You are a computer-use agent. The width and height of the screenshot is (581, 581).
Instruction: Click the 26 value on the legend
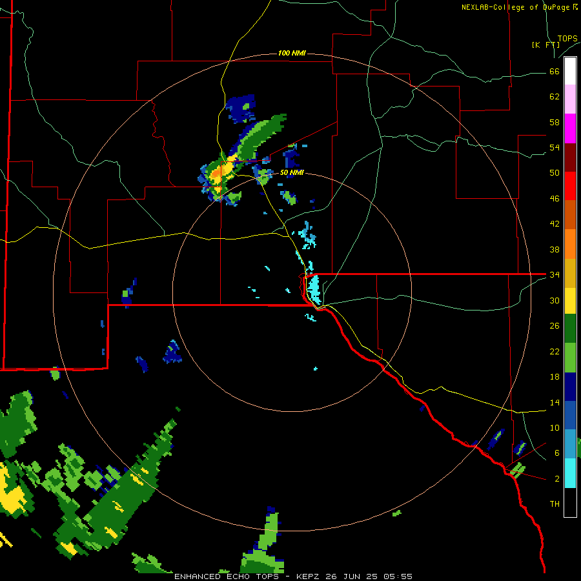[555, 326]
